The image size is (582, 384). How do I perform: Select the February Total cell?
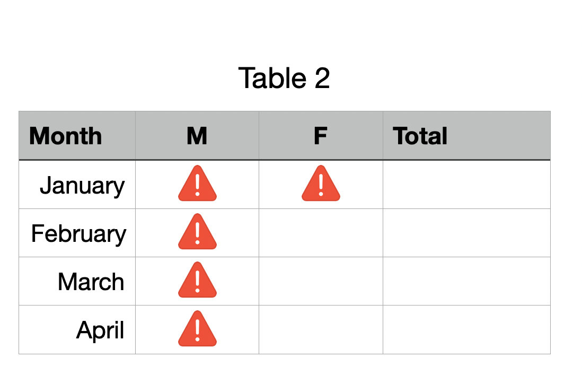coord(466,233)
